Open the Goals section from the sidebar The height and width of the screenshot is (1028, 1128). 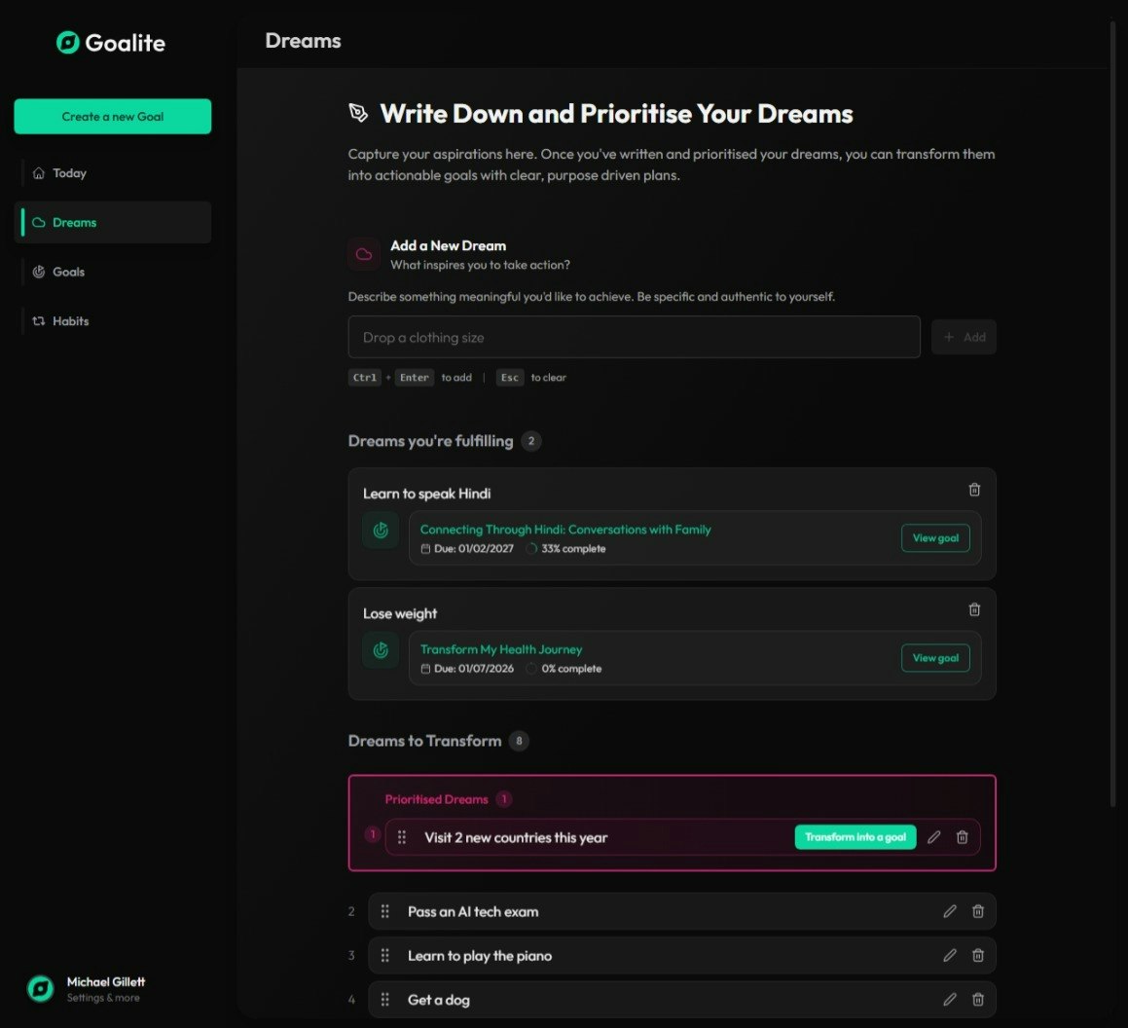pos(68,272)
